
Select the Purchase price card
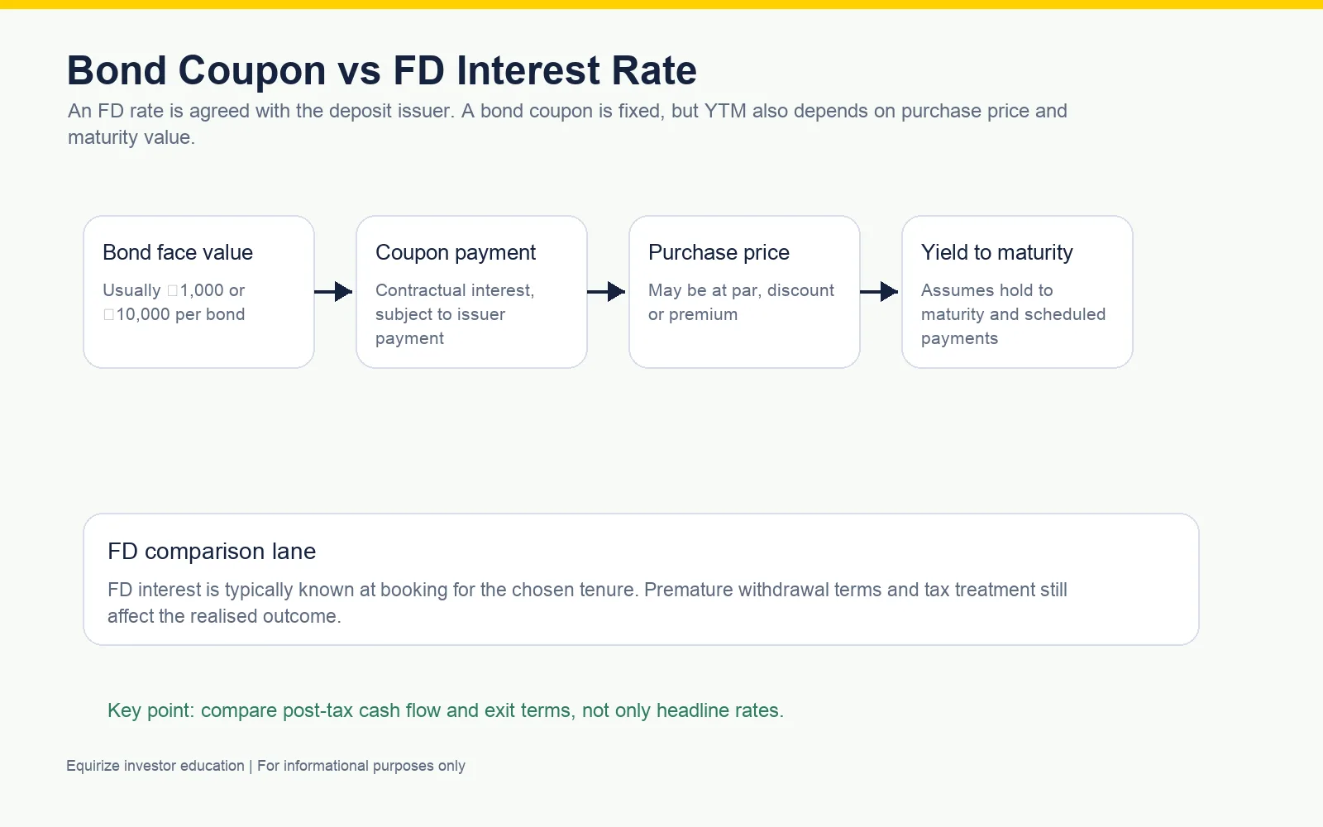[x=744, y=292]
